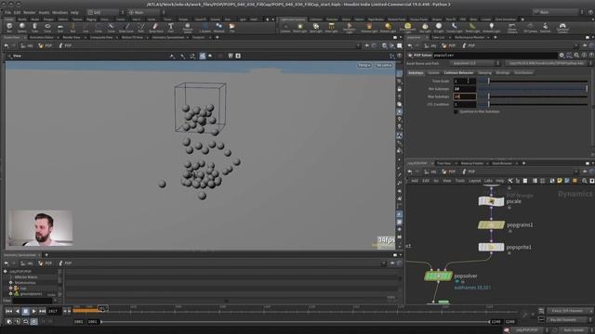Toggle the Auto Update mode button
Screen dimensions: 595x334
(x=575, y=330)
